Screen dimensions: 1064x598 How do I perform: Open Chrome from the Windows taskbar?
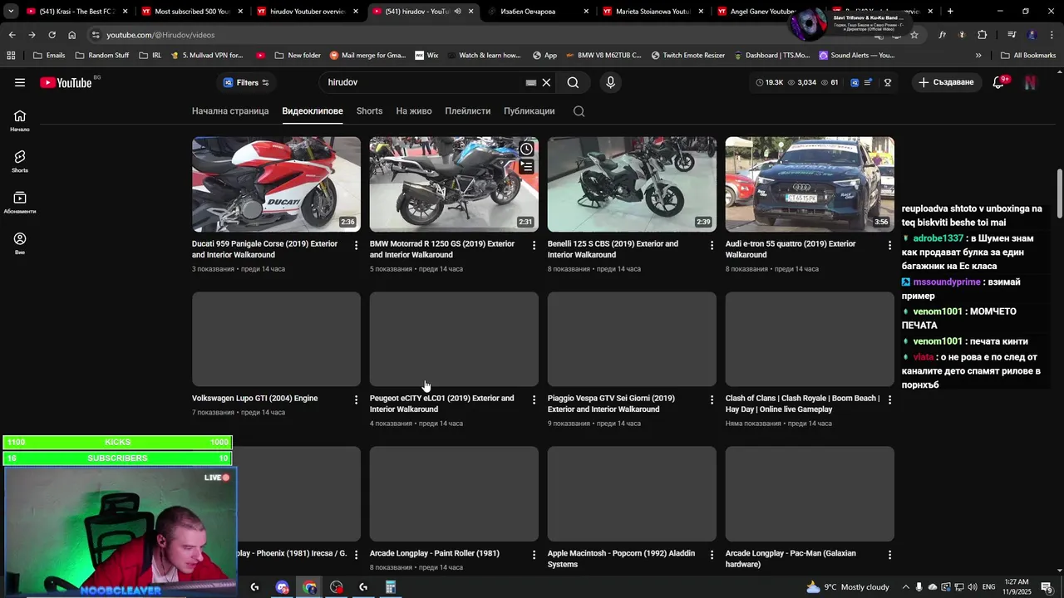[x=309, y=587]
